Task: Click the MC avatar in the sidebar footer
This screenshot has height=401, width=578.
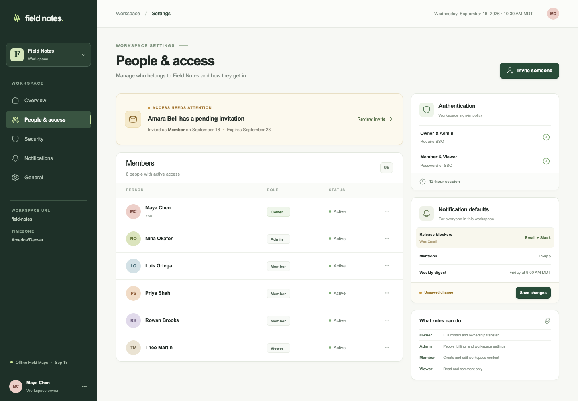Action: pyautogui.click(x=16, y=387)
